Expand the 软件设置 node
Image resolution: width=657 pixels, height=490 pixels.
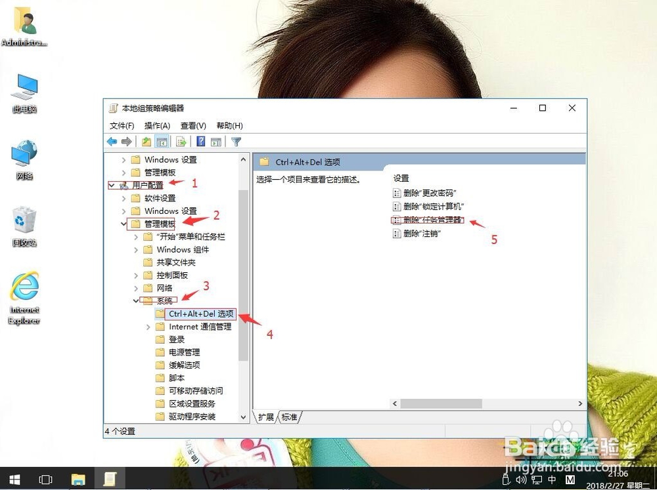(124, 198)
